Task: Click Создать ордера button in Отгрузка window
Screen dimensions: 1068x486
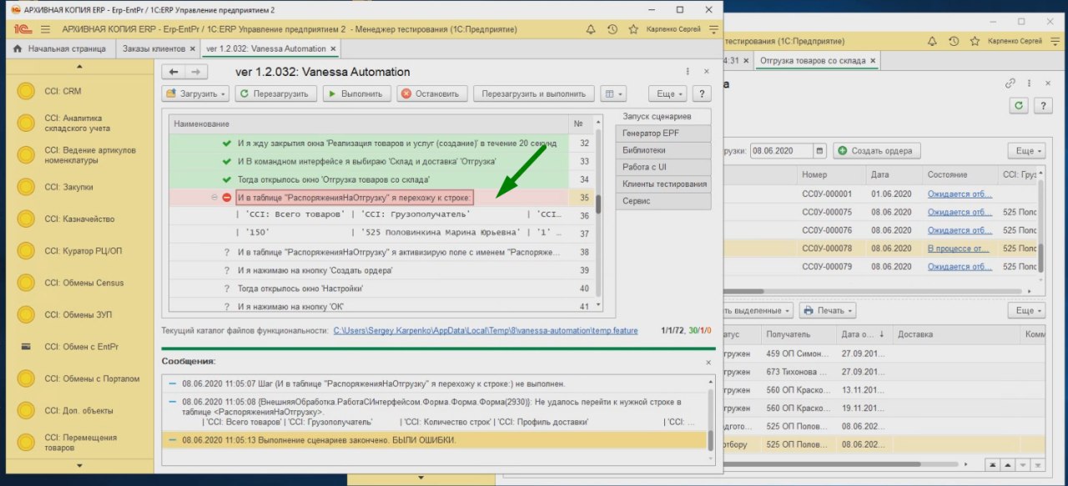Action: pos(876,151)
